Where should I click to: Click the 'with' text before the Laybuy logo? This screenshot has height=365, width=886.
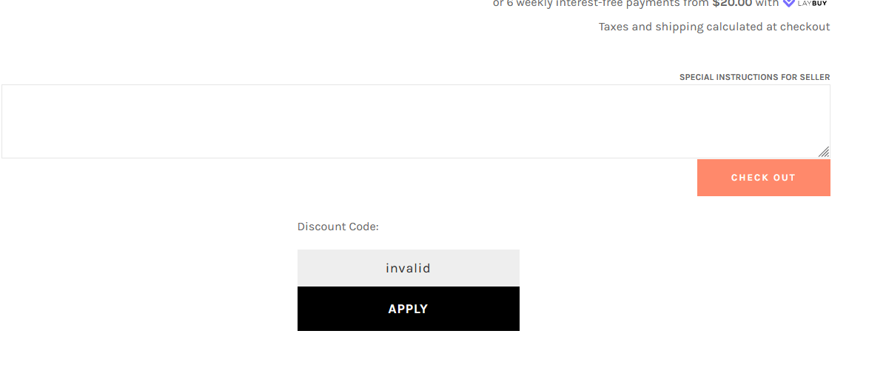[x=767, y=3]
